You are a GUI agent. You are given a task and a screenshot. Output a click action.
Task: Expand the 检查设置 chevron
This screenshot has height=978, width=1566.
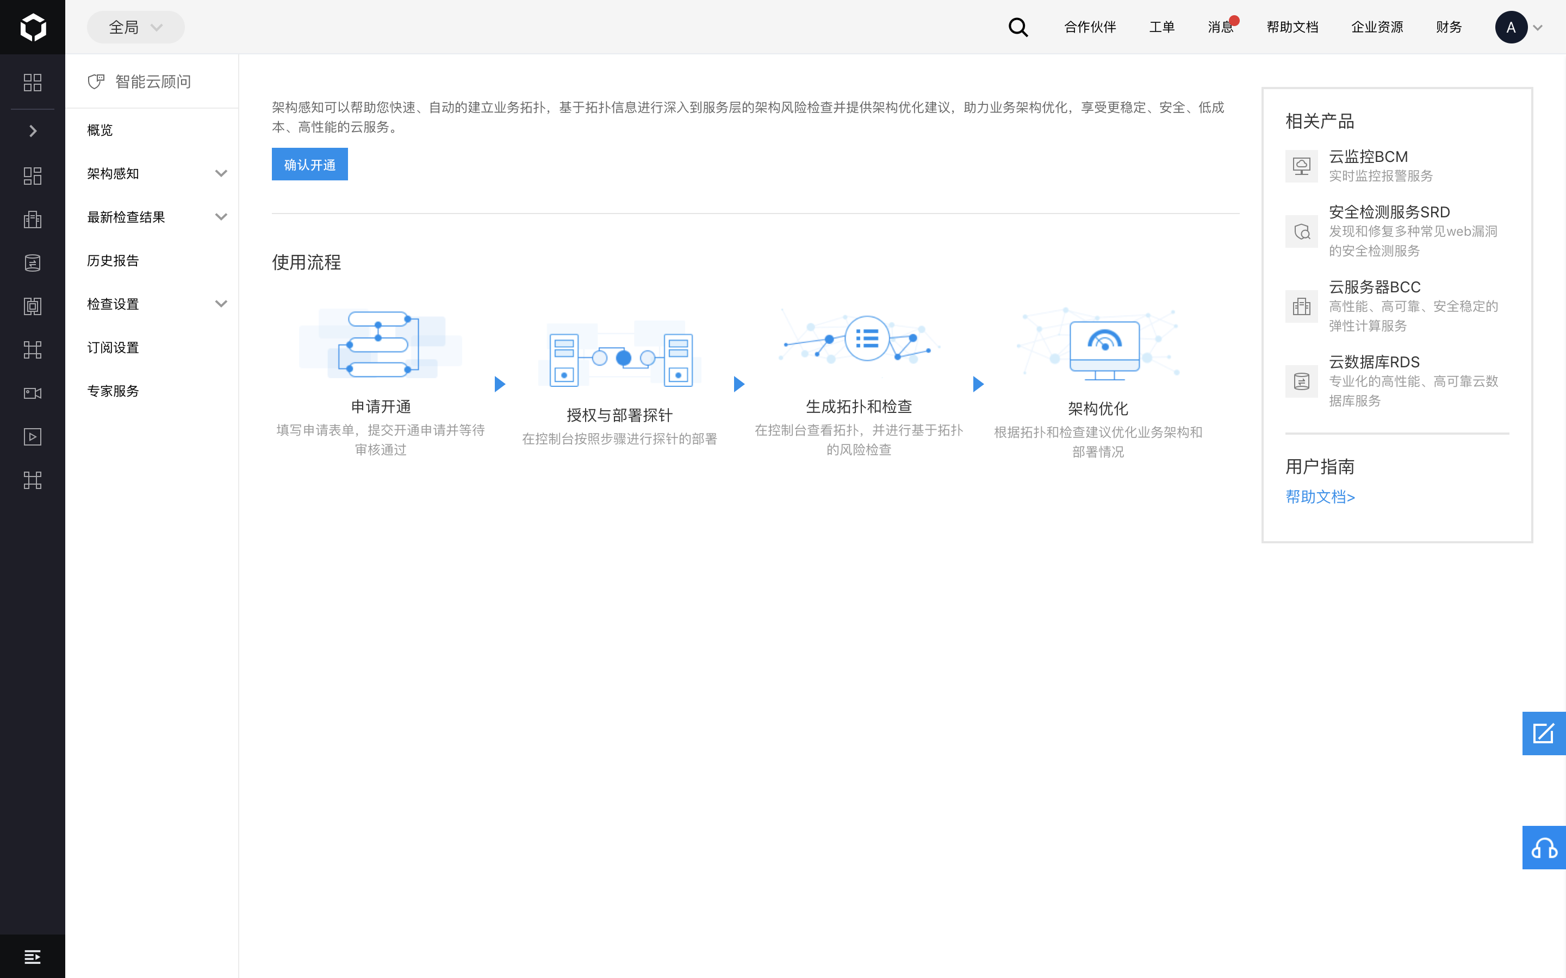pos(221,304)
